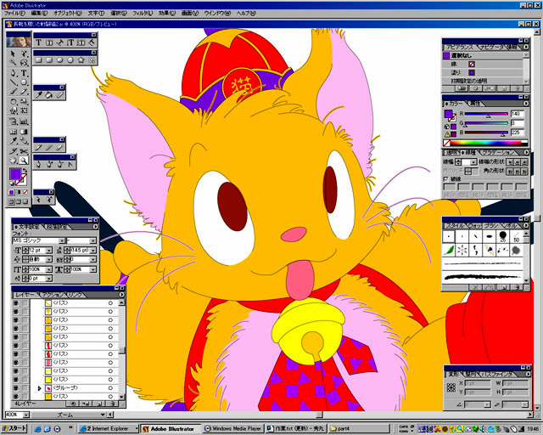543x435 pixels.
Task: Click delete selection trash in Layers panel
Action: [113, 404]
